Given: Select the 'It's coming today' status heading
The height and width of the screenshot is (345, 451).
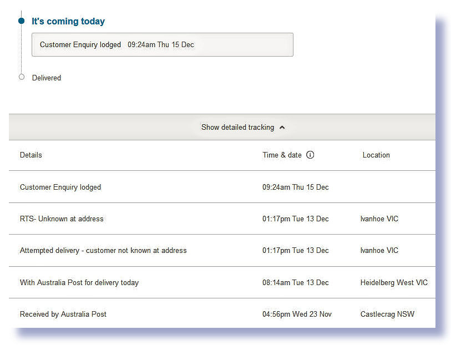Looking at the screenshot, I should 68,22.
